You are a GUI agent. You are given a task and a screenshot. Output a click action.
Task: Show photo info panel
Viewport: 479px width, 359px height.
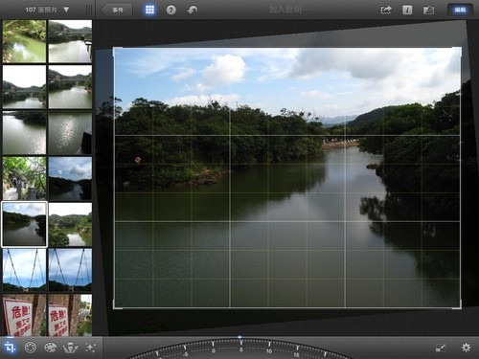click(407, 10)
